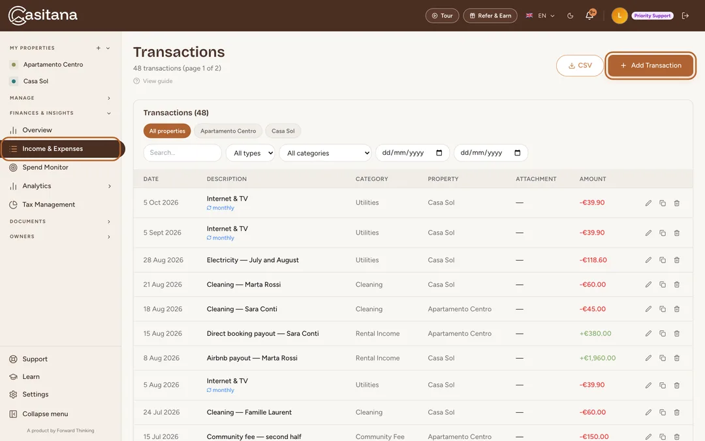Viewport: 705px width, 441px height.
Task: Filter by Apartamento Centro tab
Action: coord(228,131)
